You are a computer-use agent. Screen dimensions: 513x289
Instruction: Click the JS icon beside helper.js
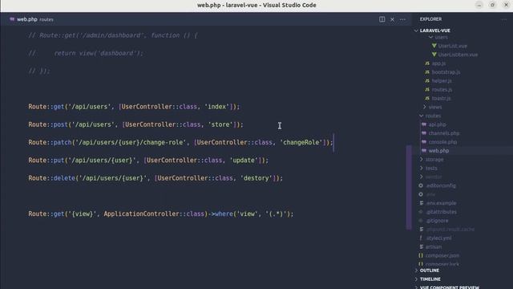(427, 80)
